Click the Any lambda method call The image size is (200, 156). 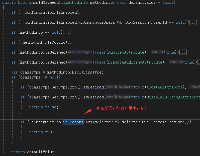(x=89, y=122)
